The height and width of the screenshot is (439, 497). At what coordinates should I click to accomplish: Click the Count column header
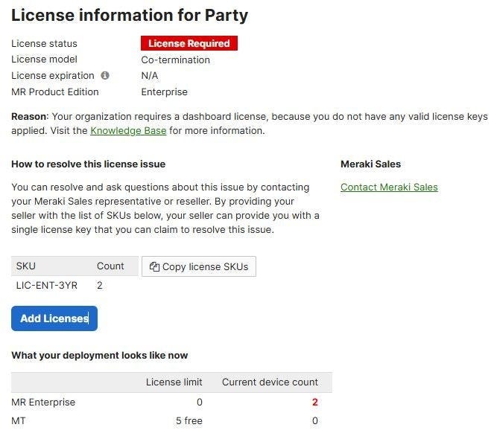[x=110, y=266]
